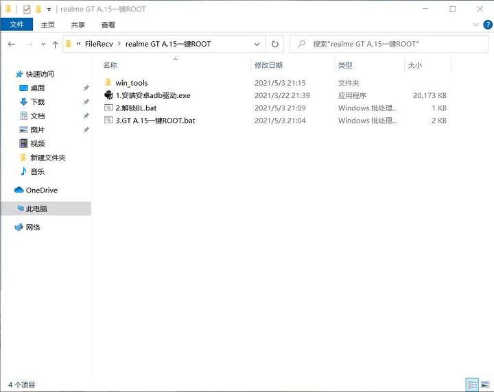Select the 1.安装安卓adb驱动.exe file
The width and height of the screenshot is (494, 392).
pos(153,95)
